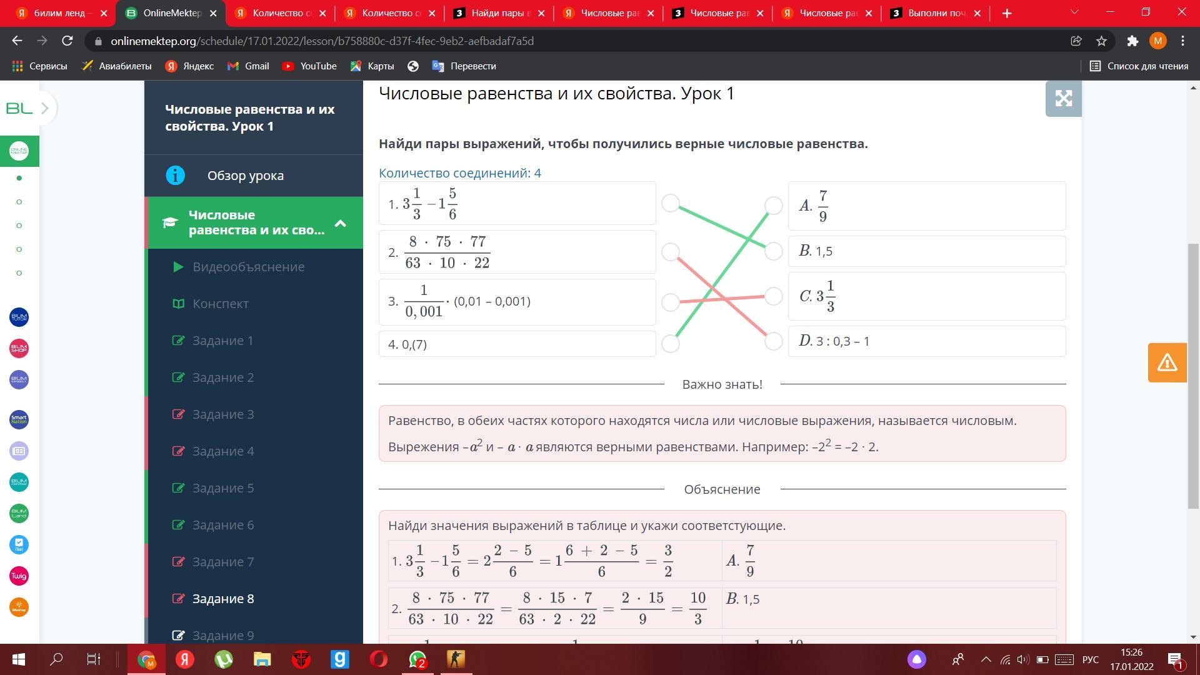Image resolution: width=1200 pixels, height=675 pixels.
Task: Click the fullscreen expand icon
Action: (1063, 98)
